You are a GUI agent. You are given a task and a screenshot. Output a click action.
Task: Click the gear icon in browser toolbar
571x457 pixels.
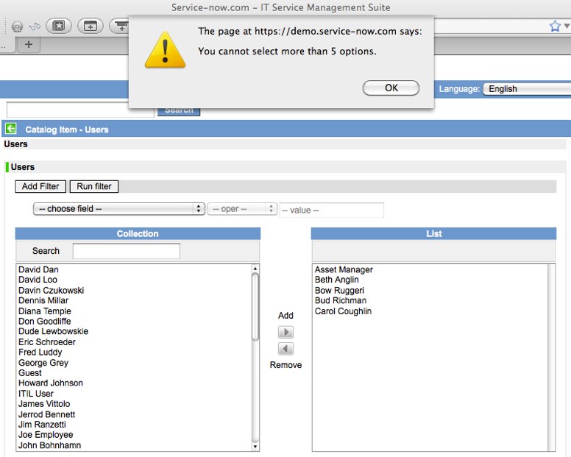[17, 26]
